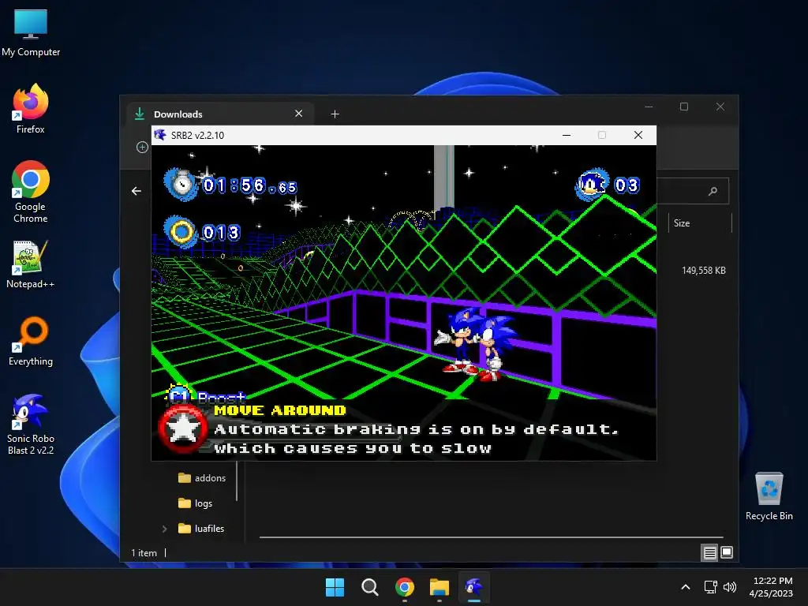Expand the luafiles folder tree node

[164, 529]
